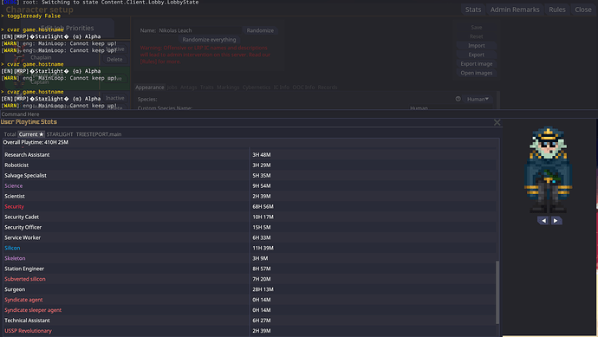
Task: Close the User Playtime Stats window
Action: 497,122
